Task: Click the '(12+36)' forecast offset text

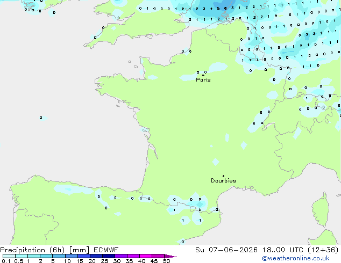Action: click(323, 250)
